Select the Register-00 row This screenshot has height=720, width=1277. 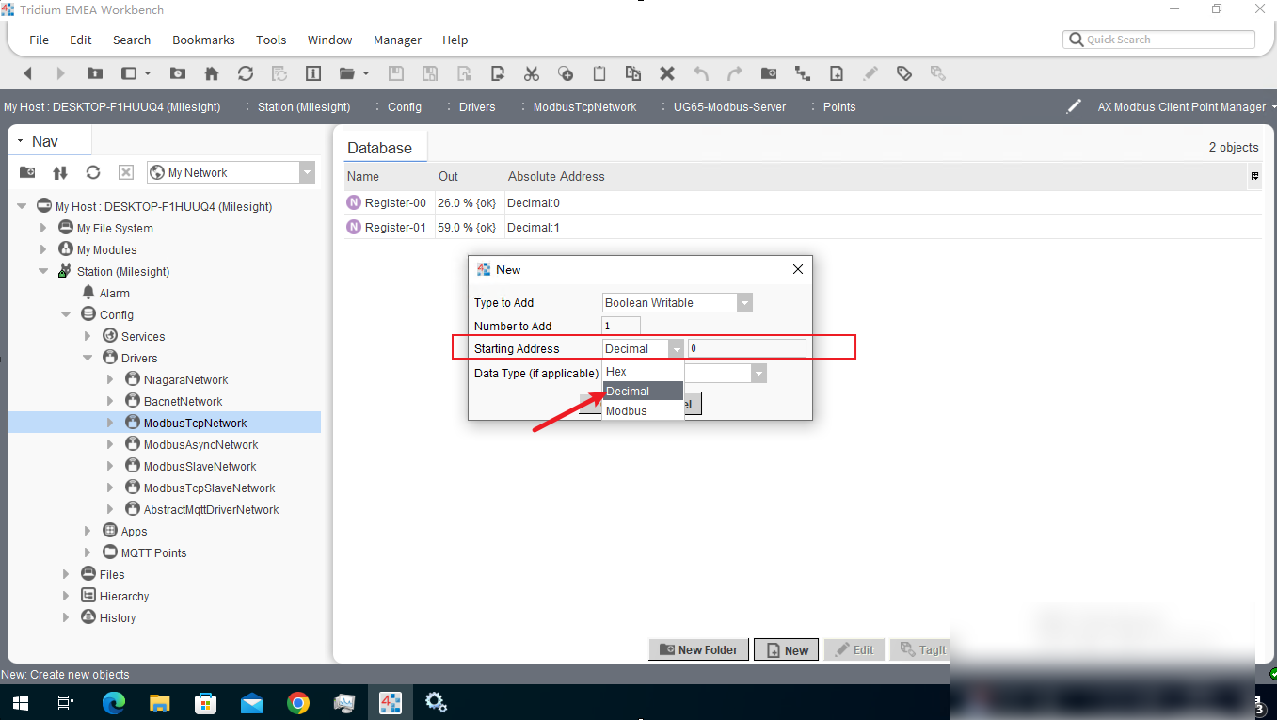point(802,202)
